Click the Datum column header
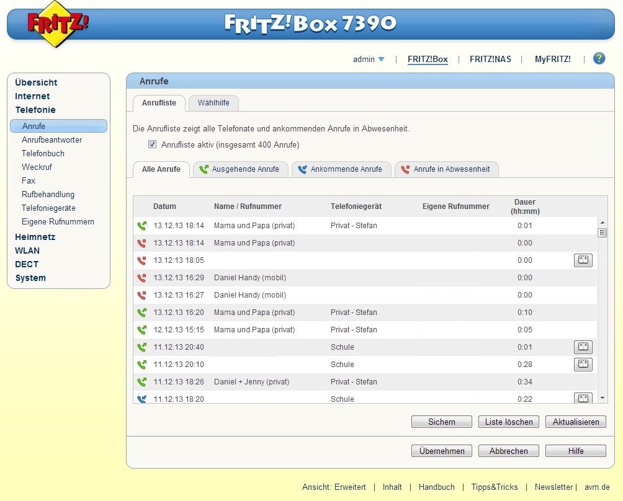This screenshot has width=623, height=501. pyautogui.click(x=164, y=206)
